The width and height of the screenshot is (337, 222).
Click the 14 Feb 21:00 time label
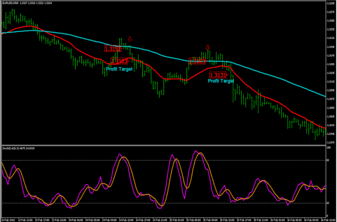pos(160,220)
